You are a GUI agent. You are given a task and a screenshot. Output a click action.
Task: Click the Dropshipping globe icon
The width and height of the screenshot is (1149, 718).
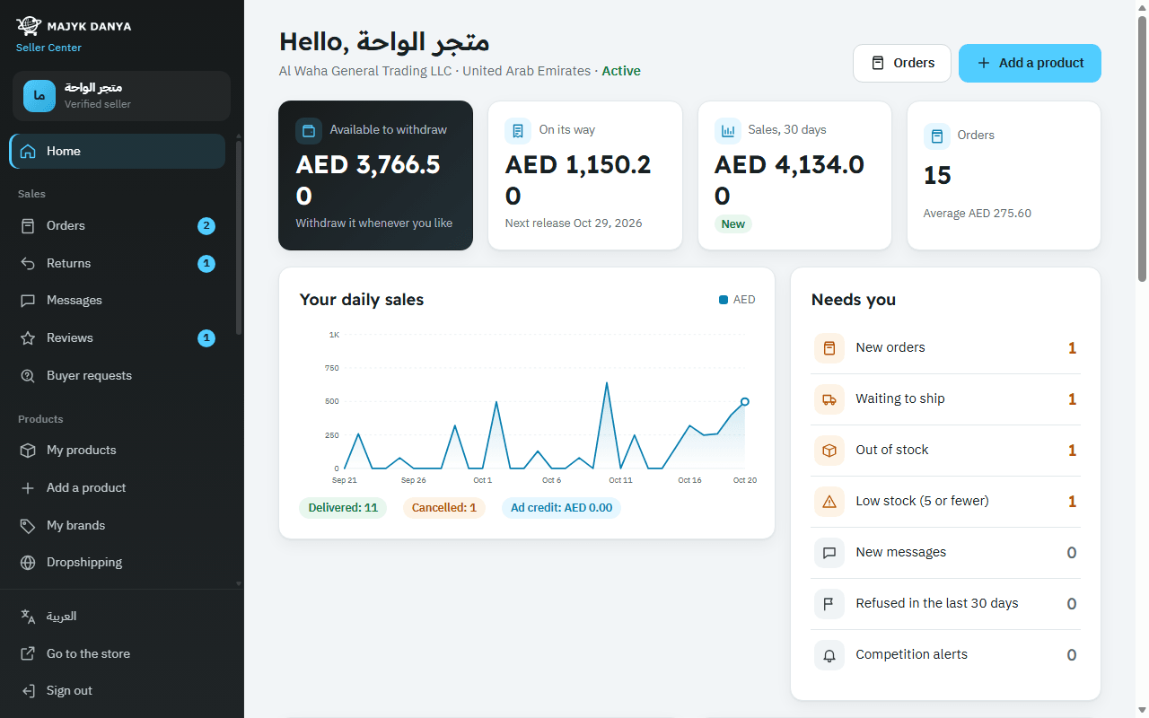pos(29,563)
